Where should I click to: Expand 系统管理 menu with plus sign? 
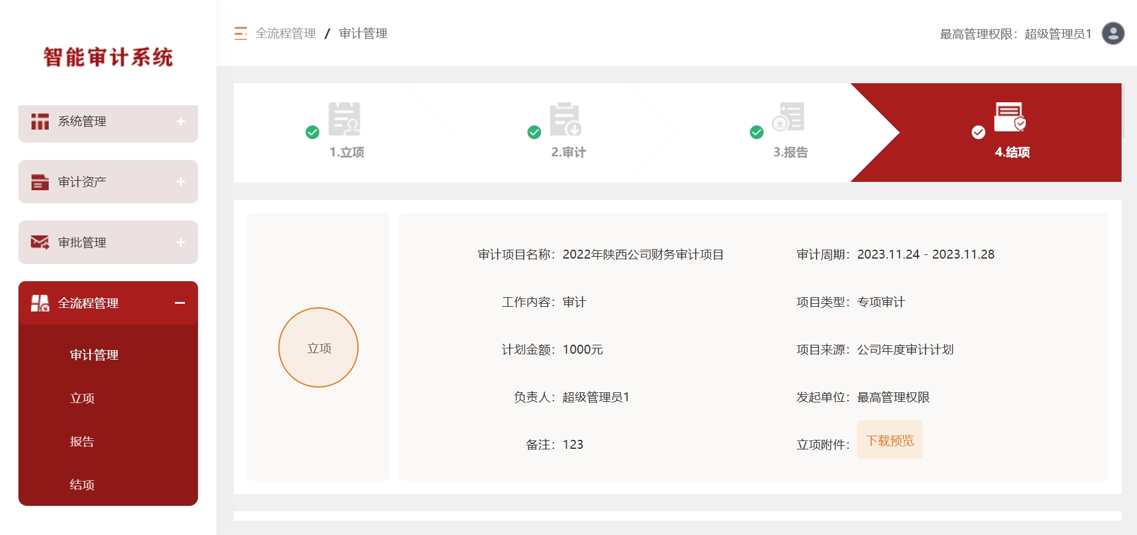[x=181, y=121]
